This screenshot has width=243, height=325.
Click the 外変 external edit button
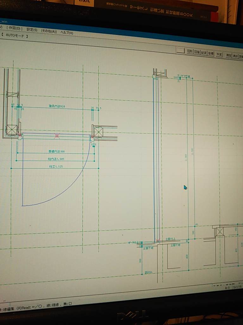pyautogui.click(x=219, y=55)
